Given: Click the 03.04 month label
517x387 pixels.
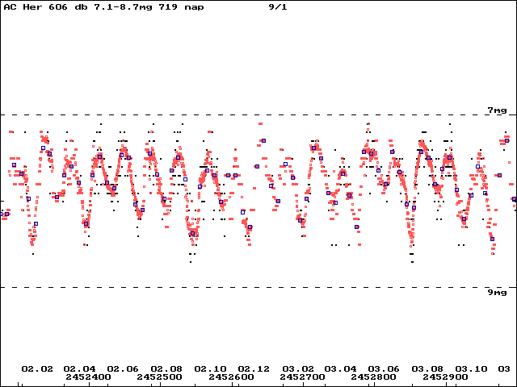Looking at the screenshot, I should click(x=341, y=369).
